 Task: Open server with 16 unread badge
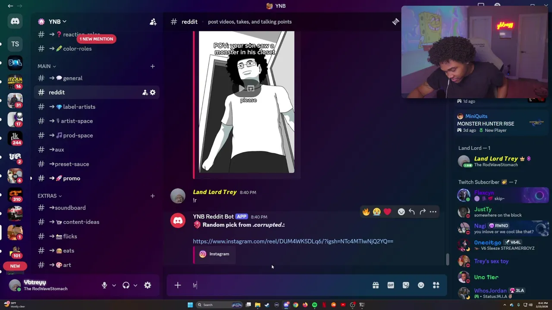click(15, 82)
